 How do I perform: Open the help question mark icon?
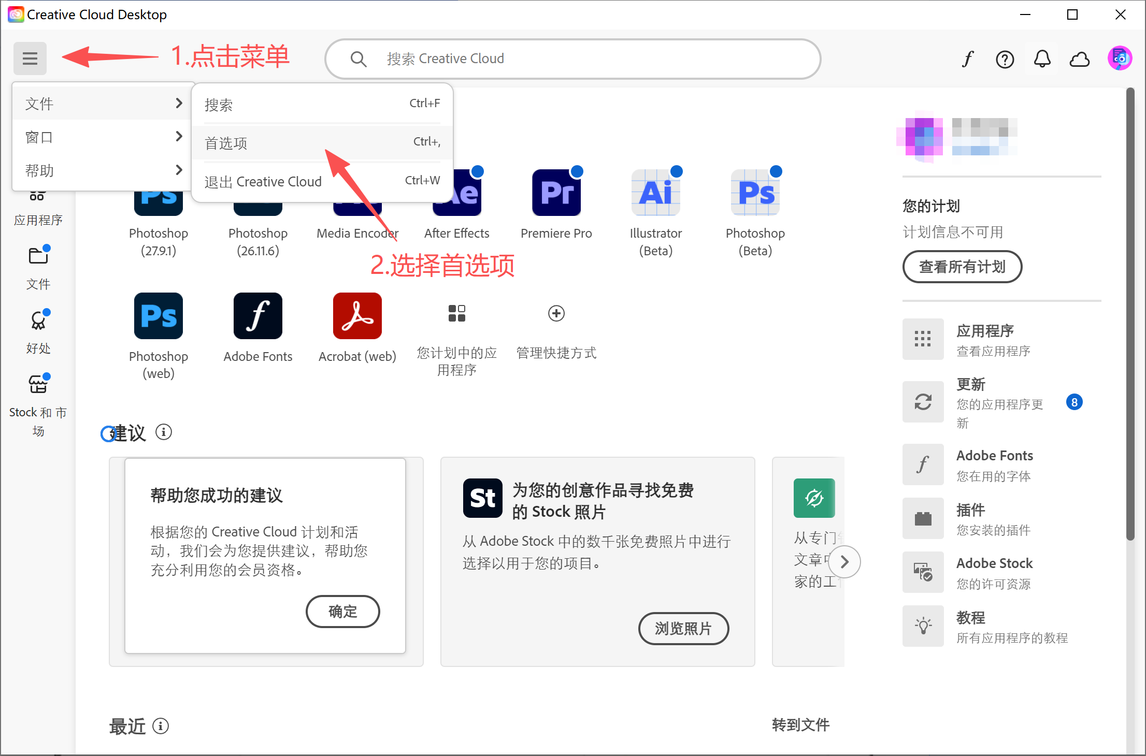pos(1005,60)
